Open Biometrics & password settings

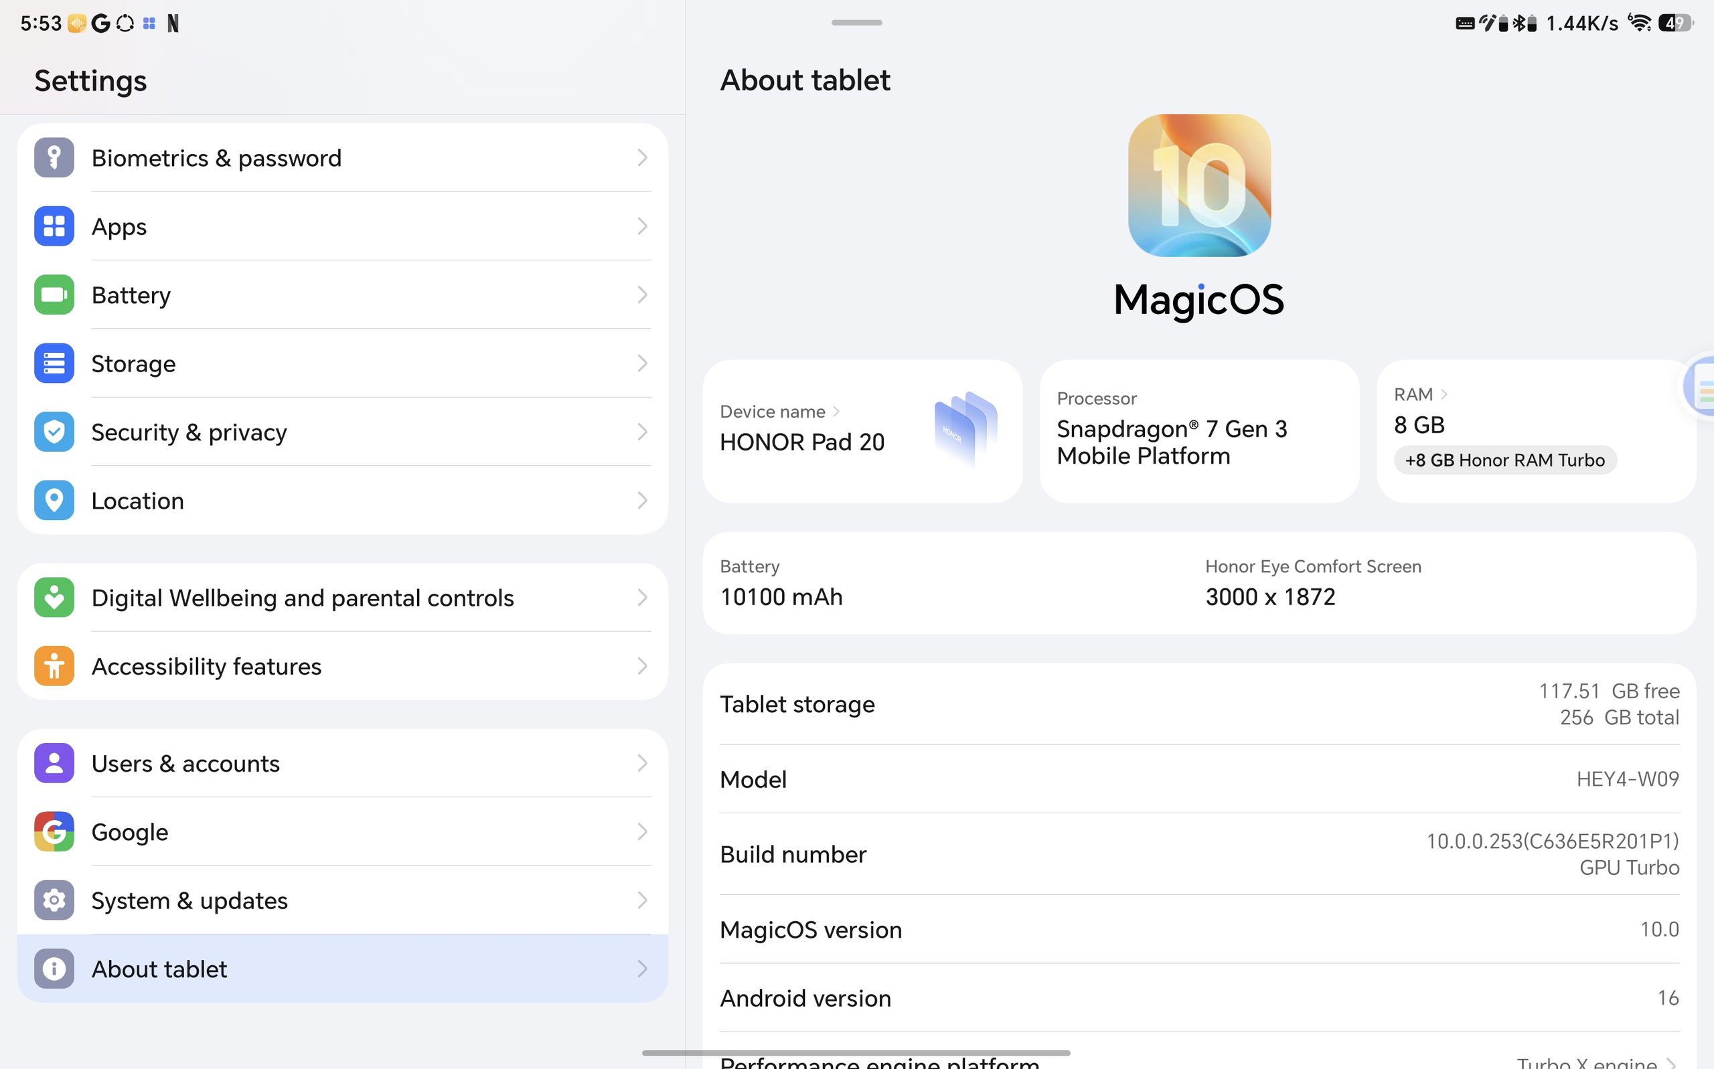pyautogui.click(x=342, y=158)
